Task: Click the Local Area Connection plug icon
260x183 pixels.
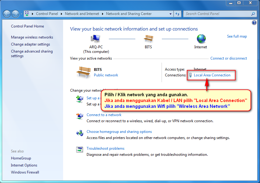Action: (x=191, y=75)
